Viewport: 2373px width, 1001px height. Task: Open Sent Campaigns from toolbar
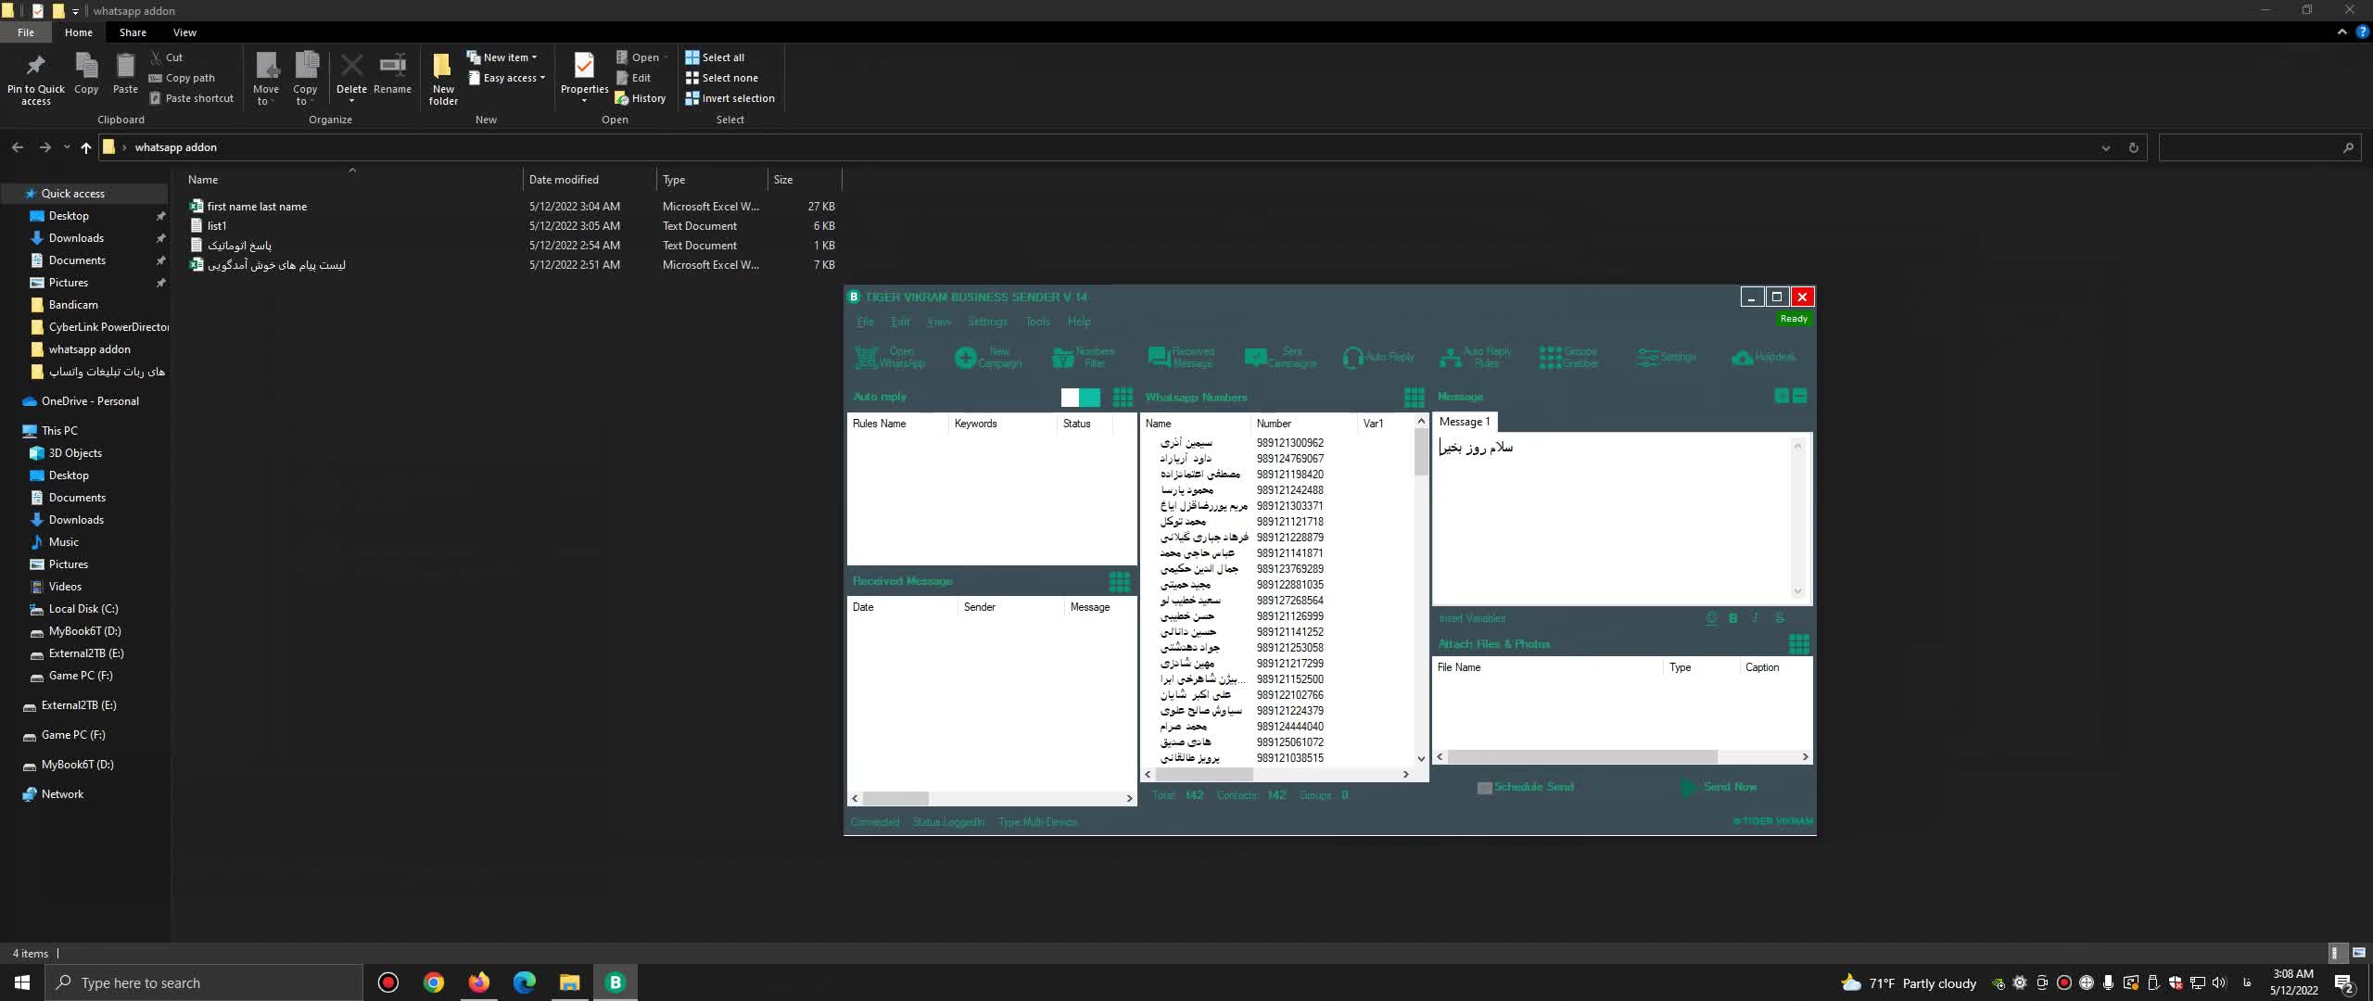point(1280,357)
